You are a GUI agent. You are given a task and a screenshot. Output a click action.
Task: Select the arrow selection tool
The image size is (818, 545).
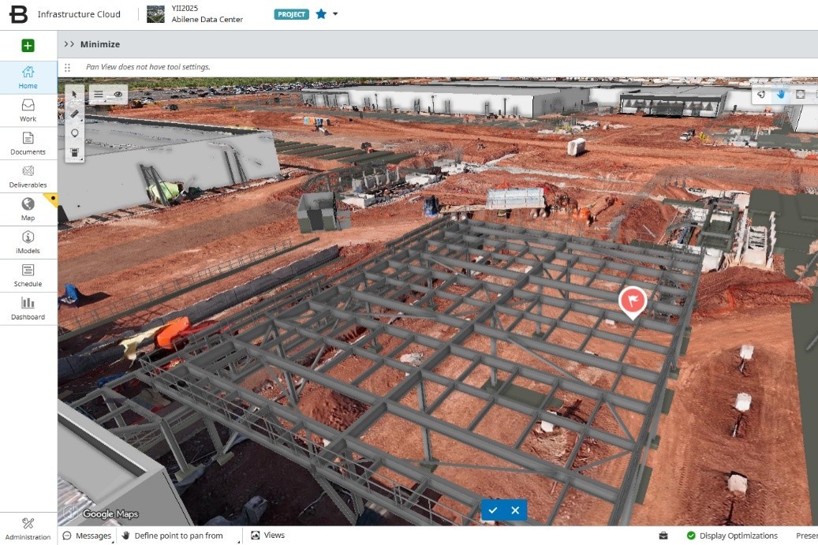[x=75, y=94]
